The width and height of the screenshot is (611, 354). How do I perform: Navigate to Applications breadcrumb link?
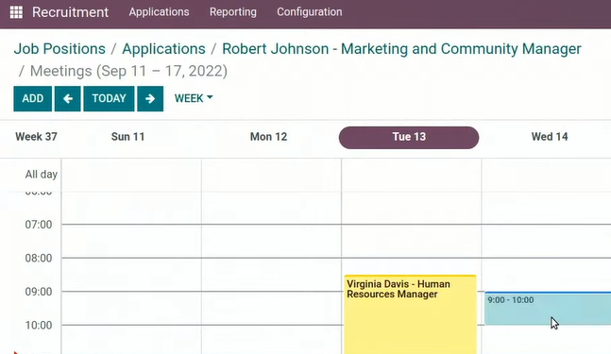(x=163, y=49)
